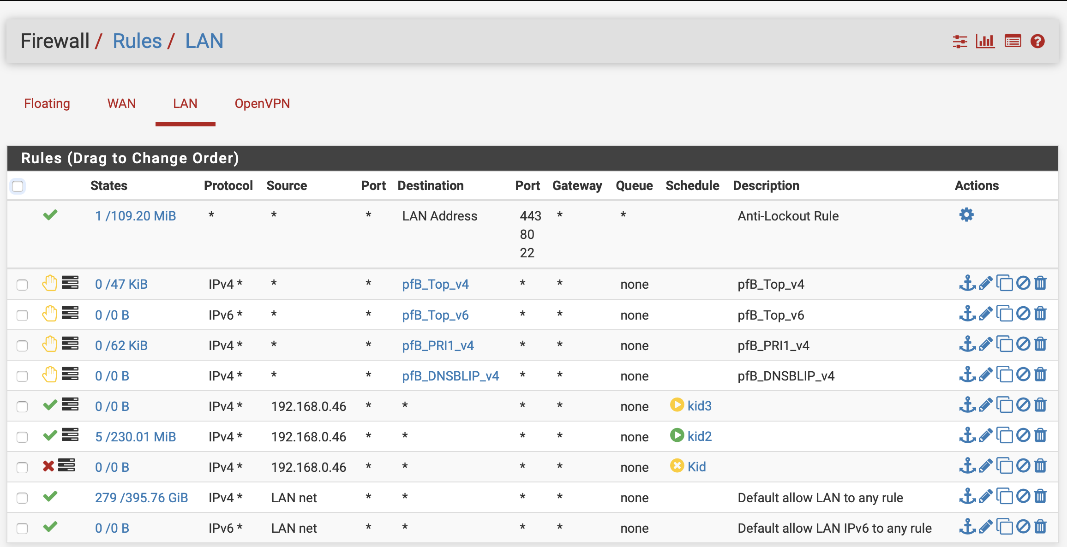Switch to the WAN tab
1067x547 pixels.
[121, 103]
